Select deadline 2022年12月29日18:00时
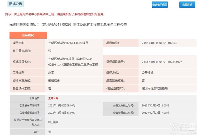 coord(155,105)
